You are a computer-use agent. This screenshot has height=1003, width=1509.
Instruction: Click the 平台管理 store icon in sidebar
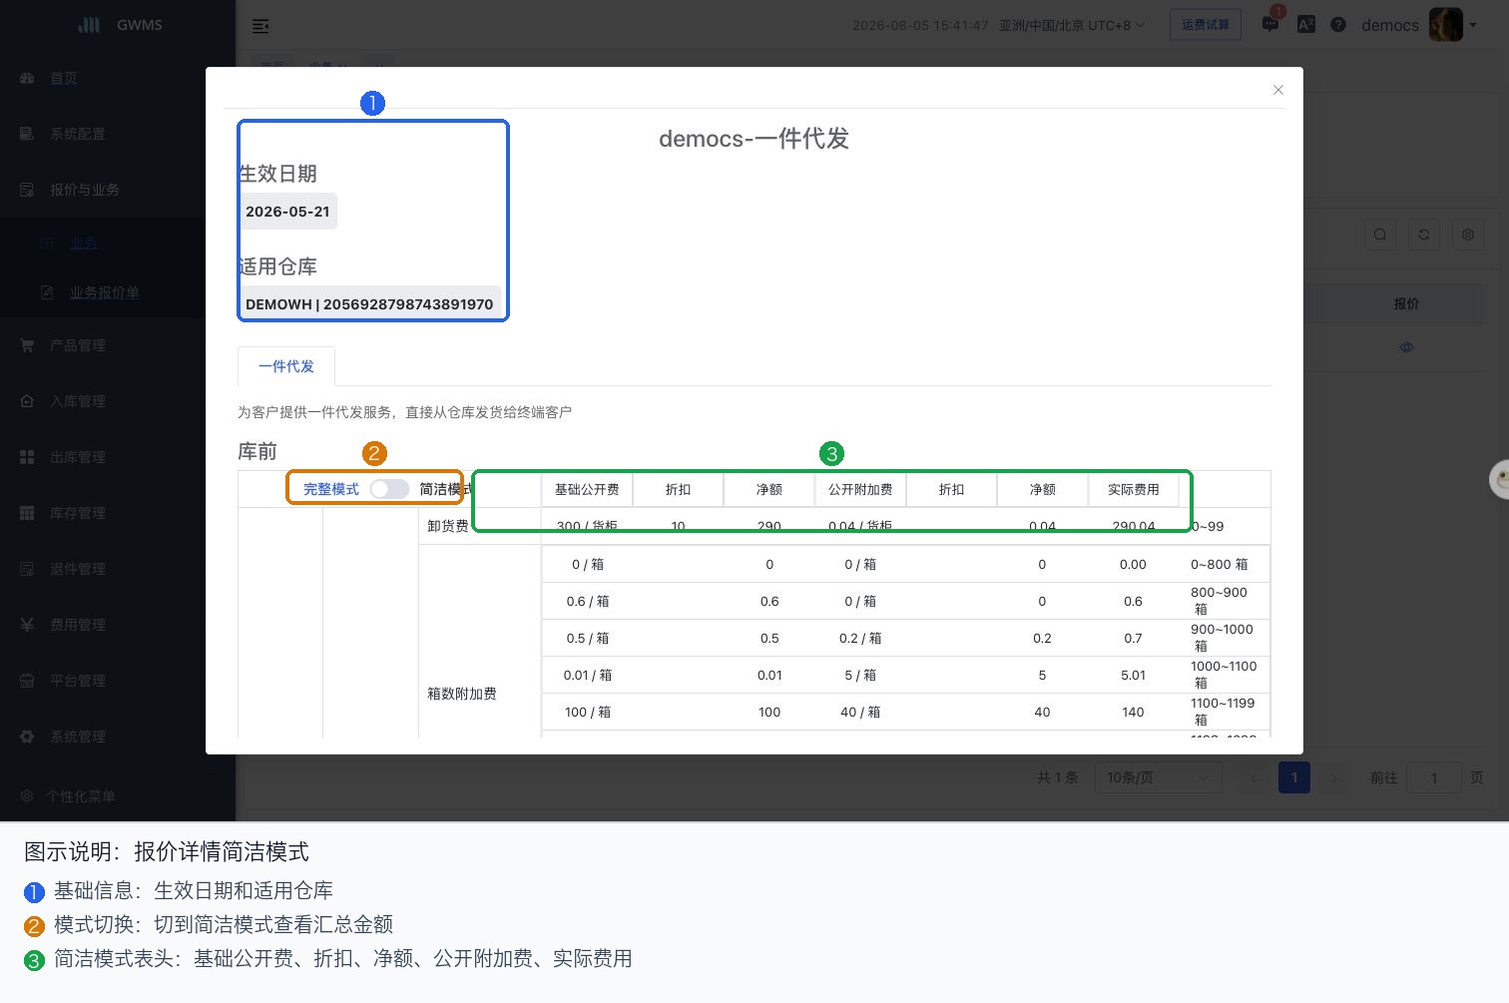click(27, 681)
